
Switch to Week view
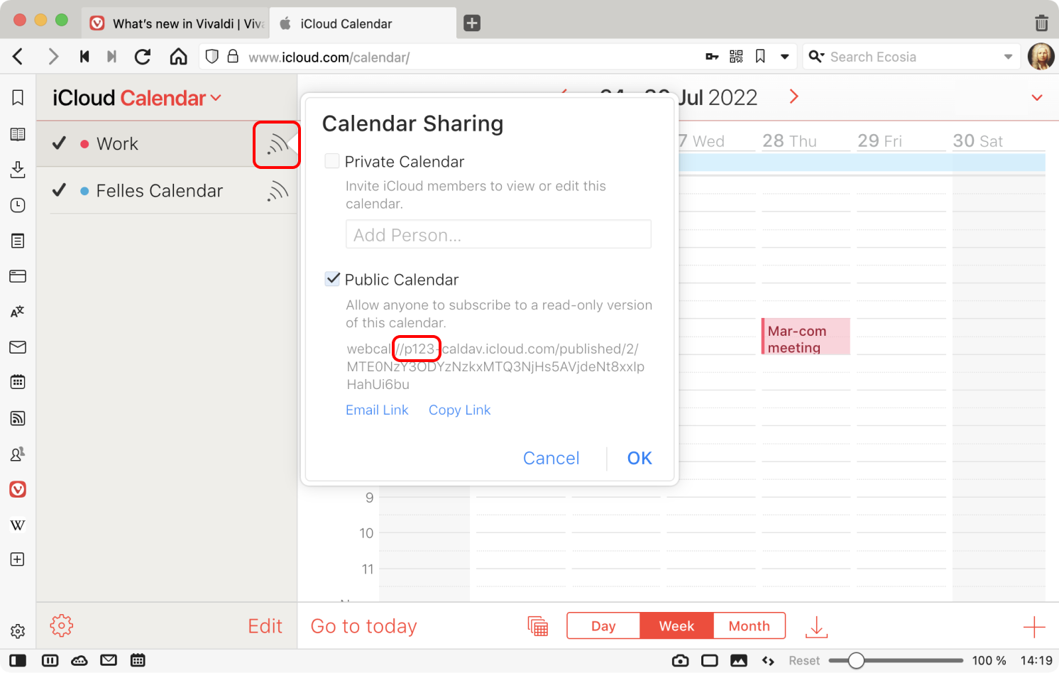click(x=676, y=626)
